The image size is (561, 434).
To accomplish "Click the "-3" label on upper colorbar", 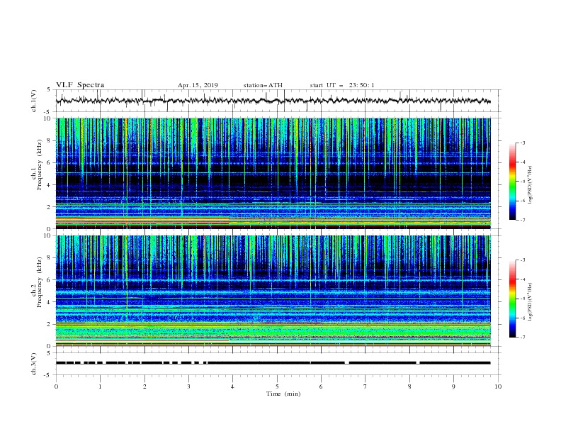I will click(x=522, y=143).
